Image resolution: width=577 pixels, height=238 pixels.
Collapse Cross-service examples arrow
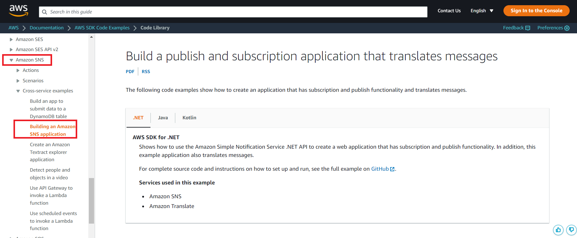point(18,91)
